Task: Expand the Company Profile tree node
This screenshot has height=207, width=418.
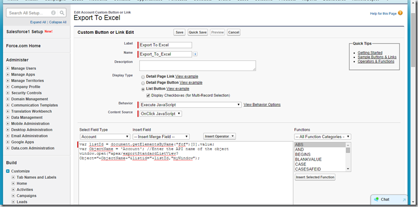Action: [x=7, y=87]
